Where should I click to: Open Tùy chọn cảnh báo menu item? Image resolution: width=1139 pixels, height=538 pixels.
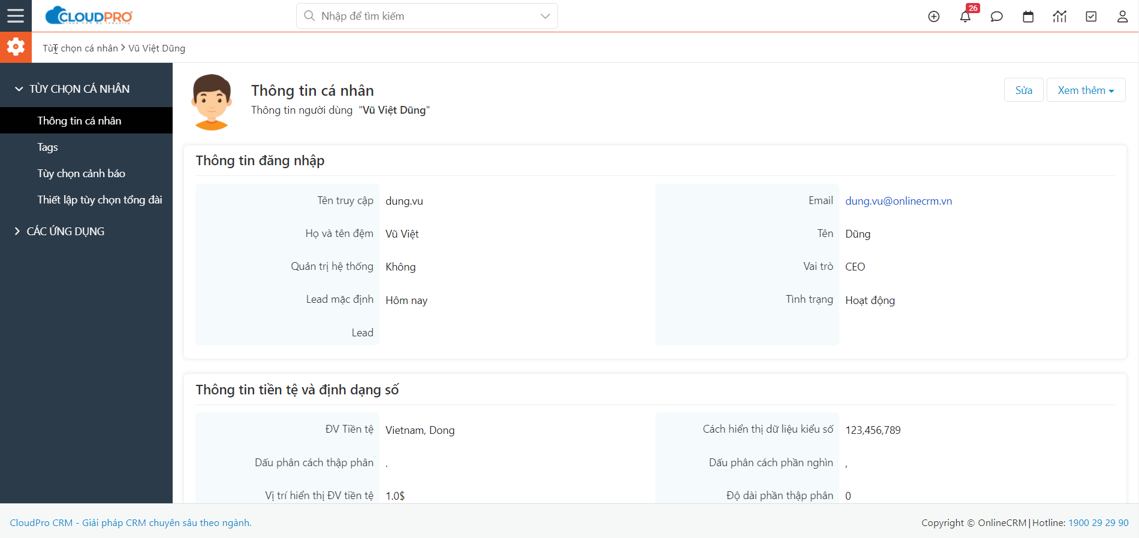pyautogui.click(x=86, y=174)
